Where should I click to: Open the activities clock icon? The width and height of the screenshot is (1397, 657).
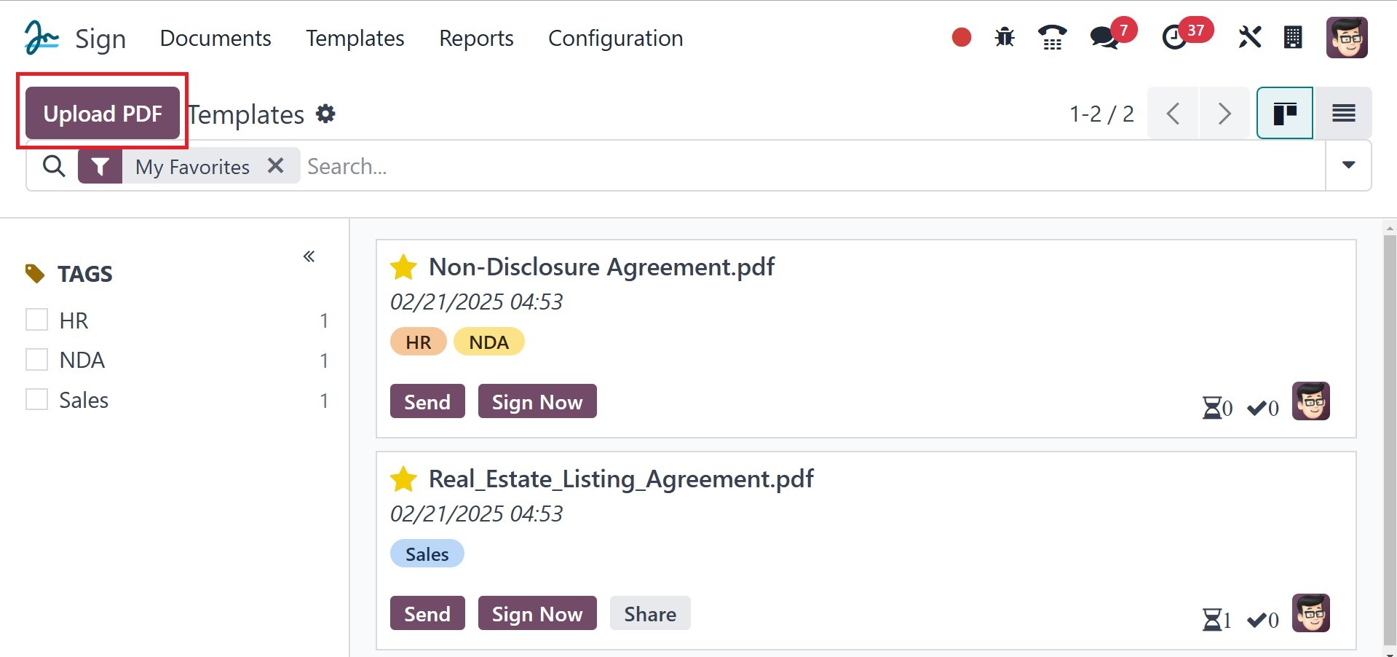point(1174,37)
